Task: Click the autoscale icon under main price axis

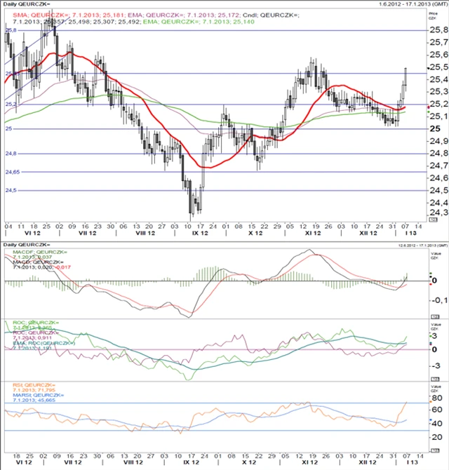Action: pyautogui.click(x=433, y=220)
